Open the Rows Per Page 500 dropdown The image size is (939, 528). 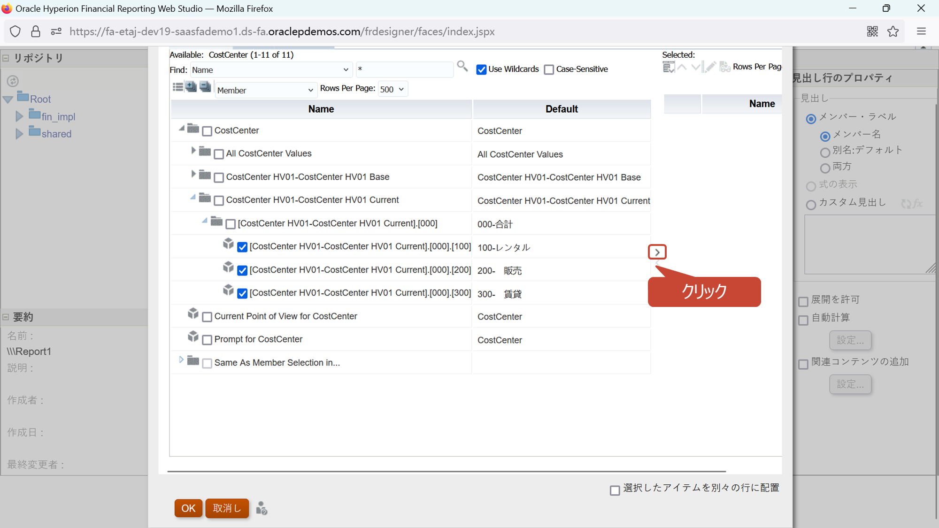pyautogui.click(x=393, y=89)
